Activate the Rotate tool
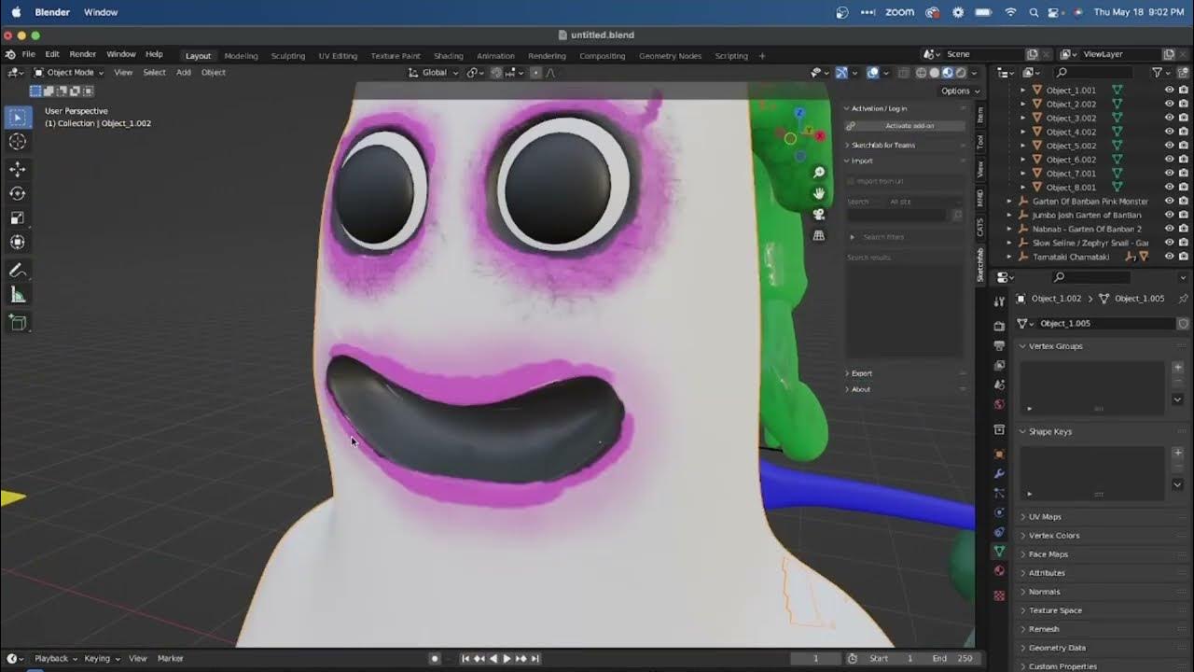The image size is (1194, 672). pos(18,193)
